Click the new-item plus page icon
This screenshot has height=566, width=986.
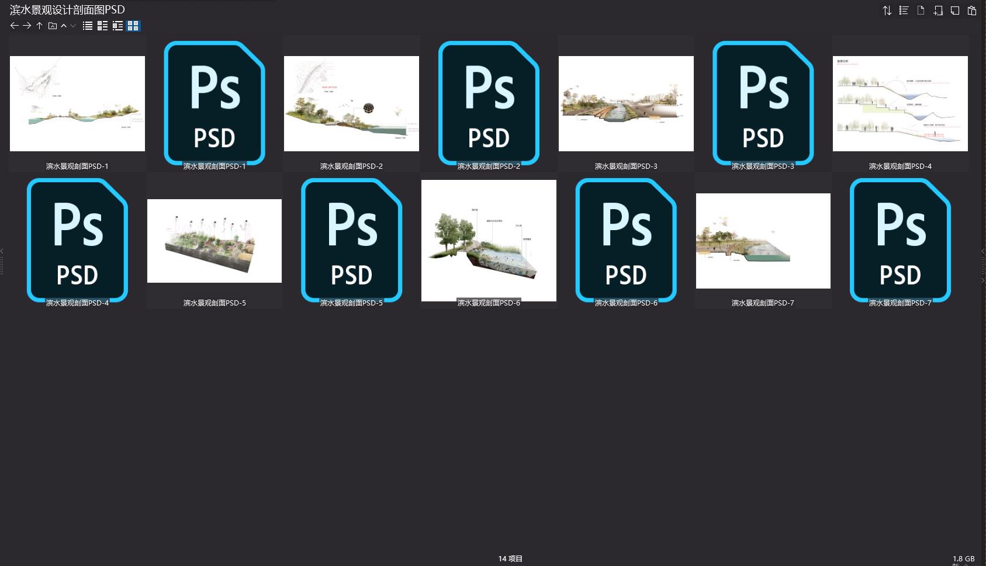click(937, 11)
